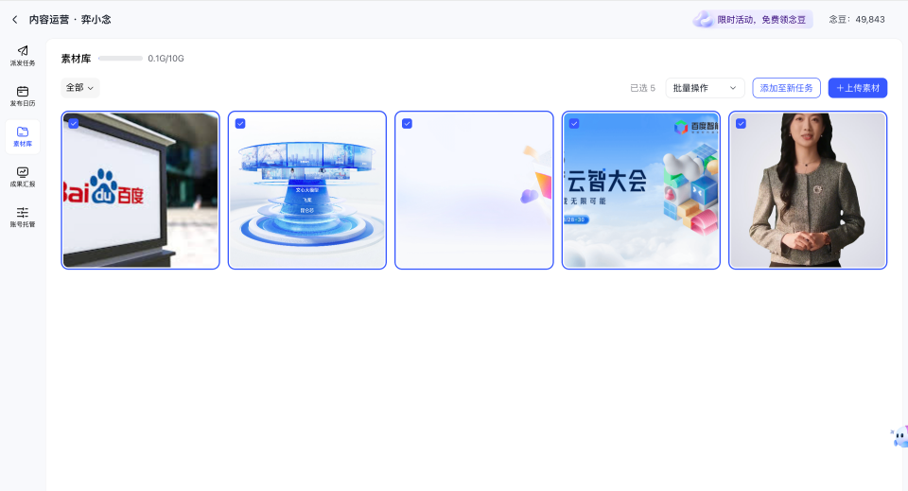Open 派发任务 from the sidebar
Screen dimensions: 908x491
click(x=23, y=55)
